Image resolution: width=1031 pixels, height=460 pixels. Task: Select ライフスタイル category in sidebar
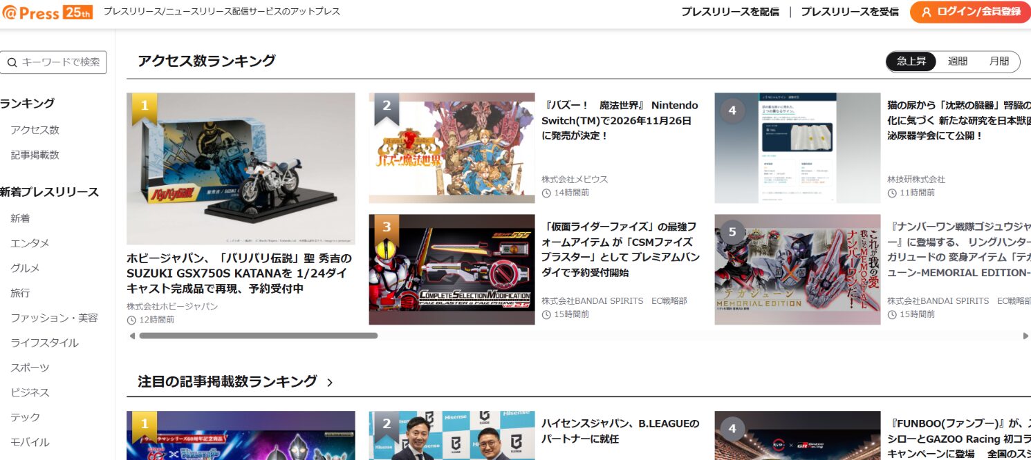[x=44, y=343]
